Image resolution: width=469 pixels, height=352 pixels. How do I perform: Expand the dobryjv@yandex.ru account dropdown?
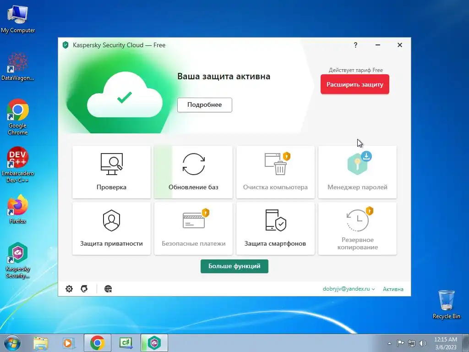tap(349, 289)
